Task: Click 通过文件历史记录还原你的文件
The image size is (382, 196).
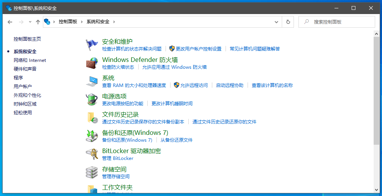Action: click(224, 122)
